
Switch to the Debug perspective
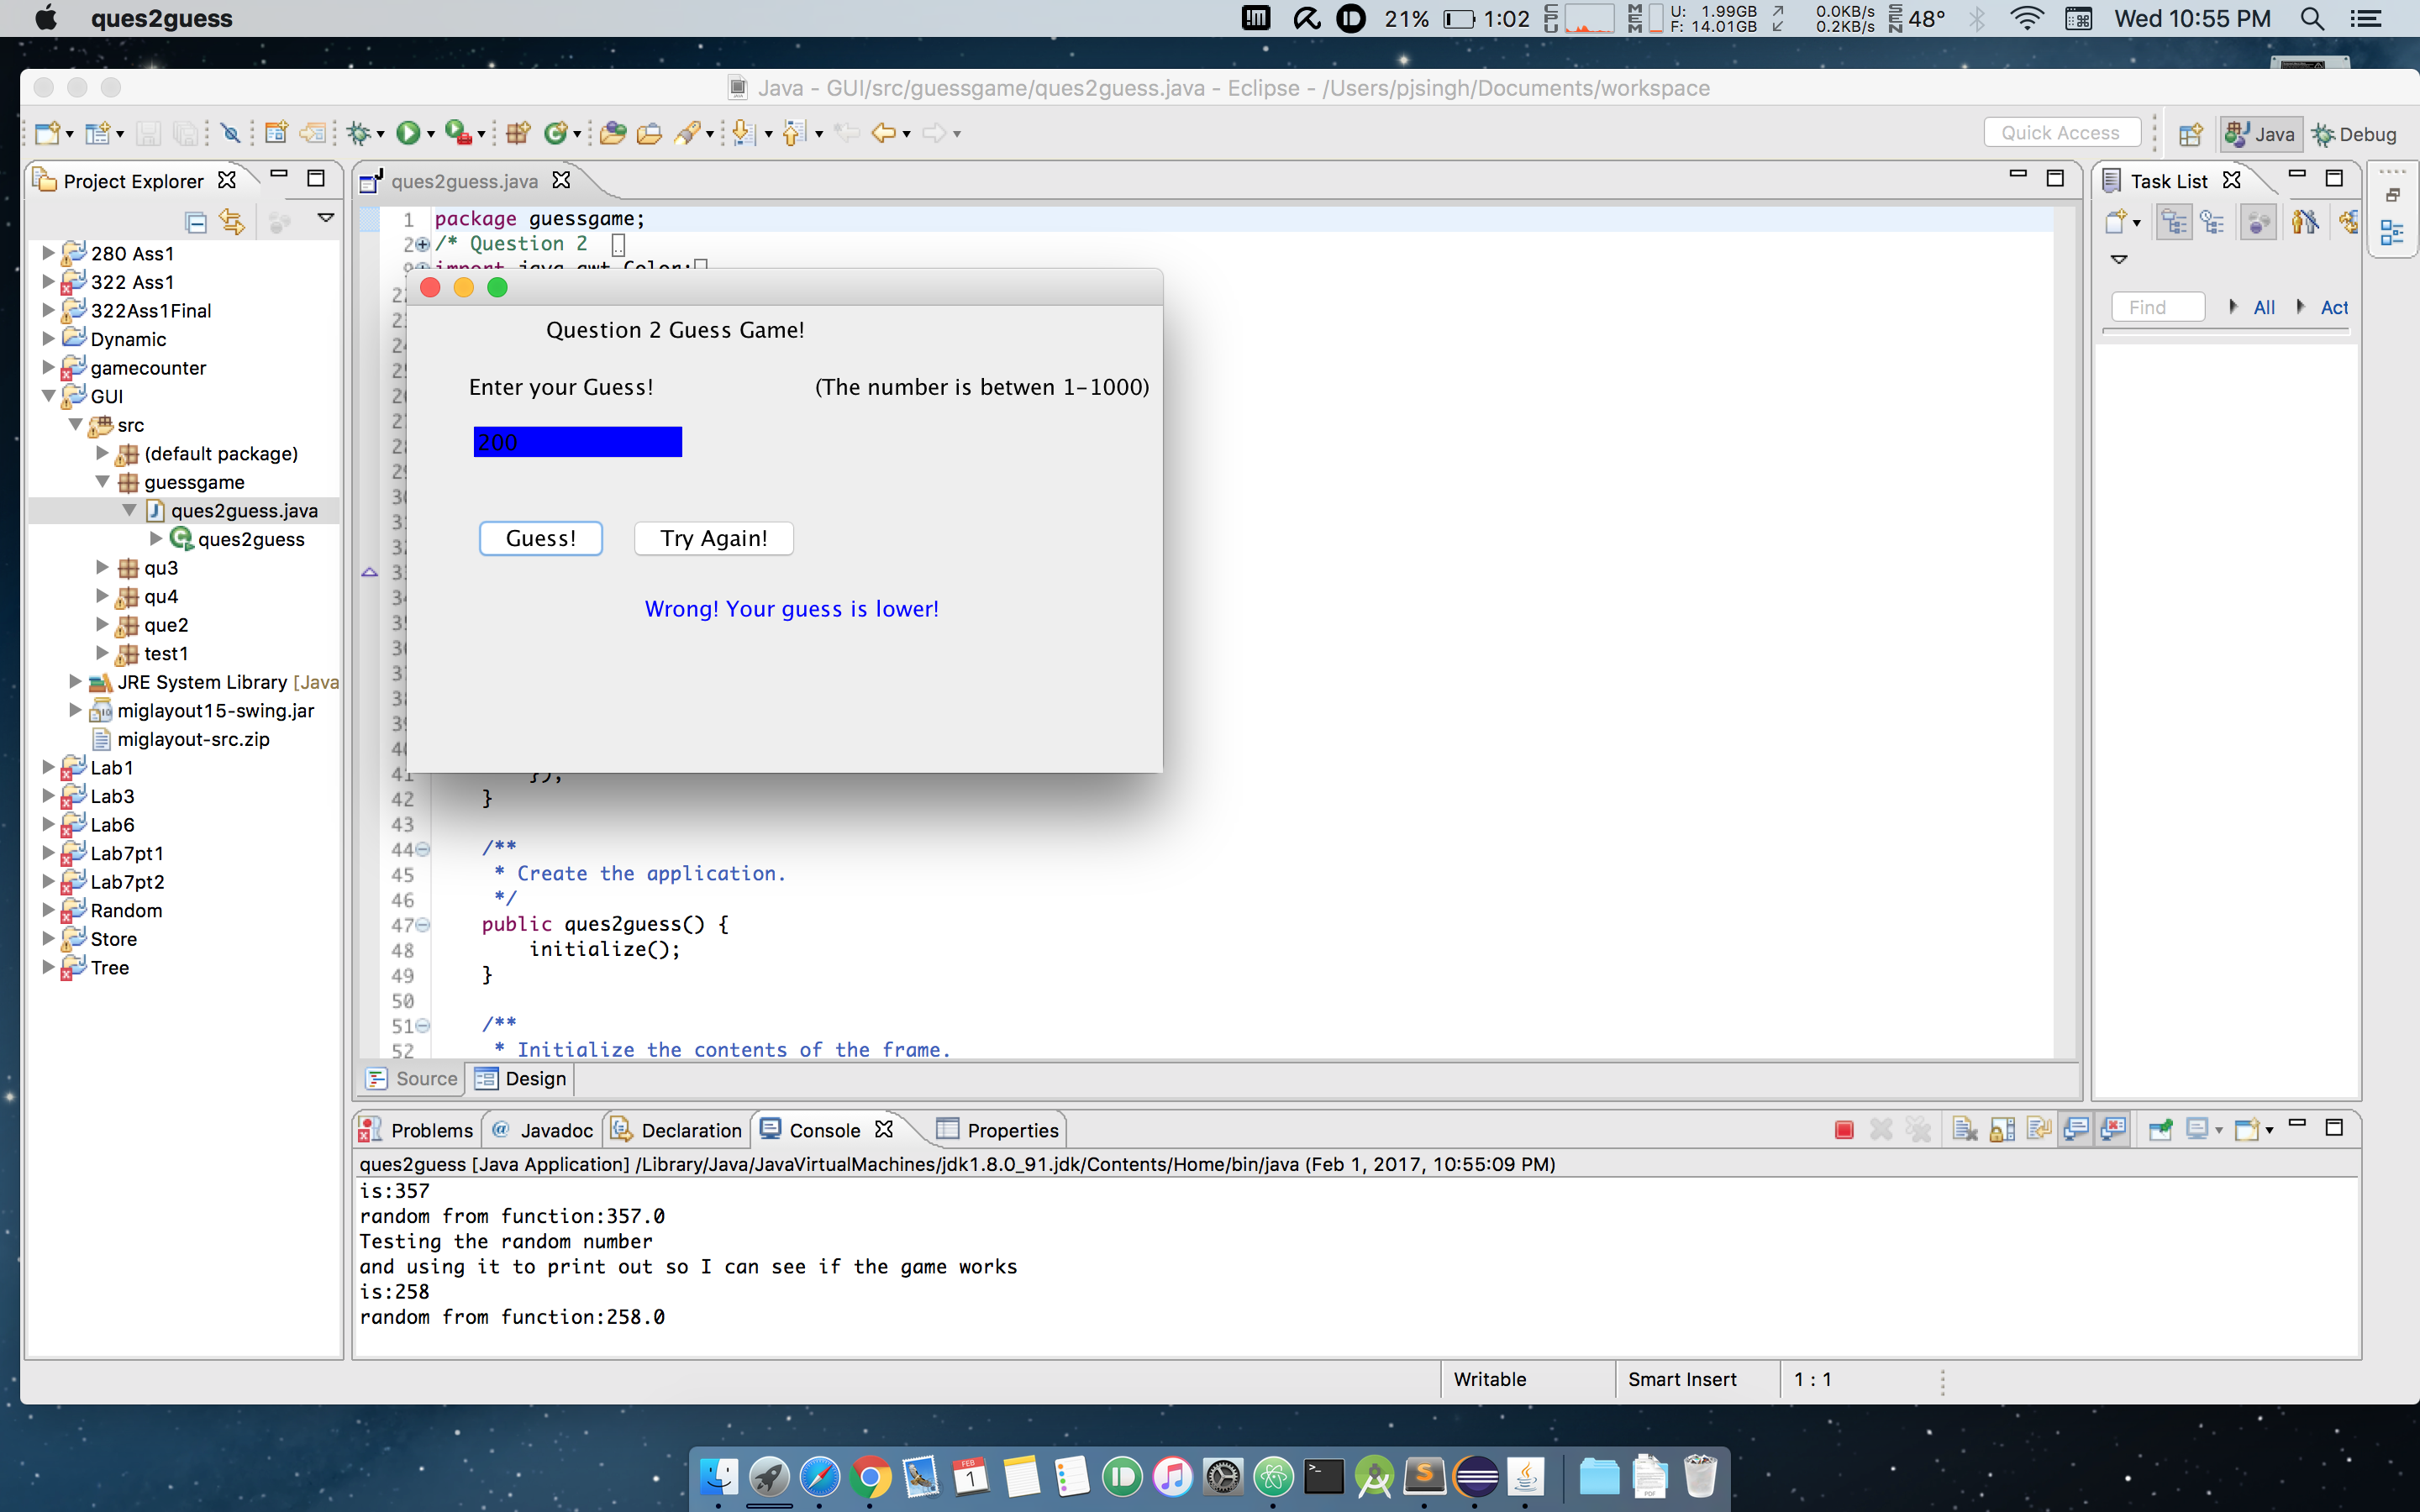tap(2354, 134)
